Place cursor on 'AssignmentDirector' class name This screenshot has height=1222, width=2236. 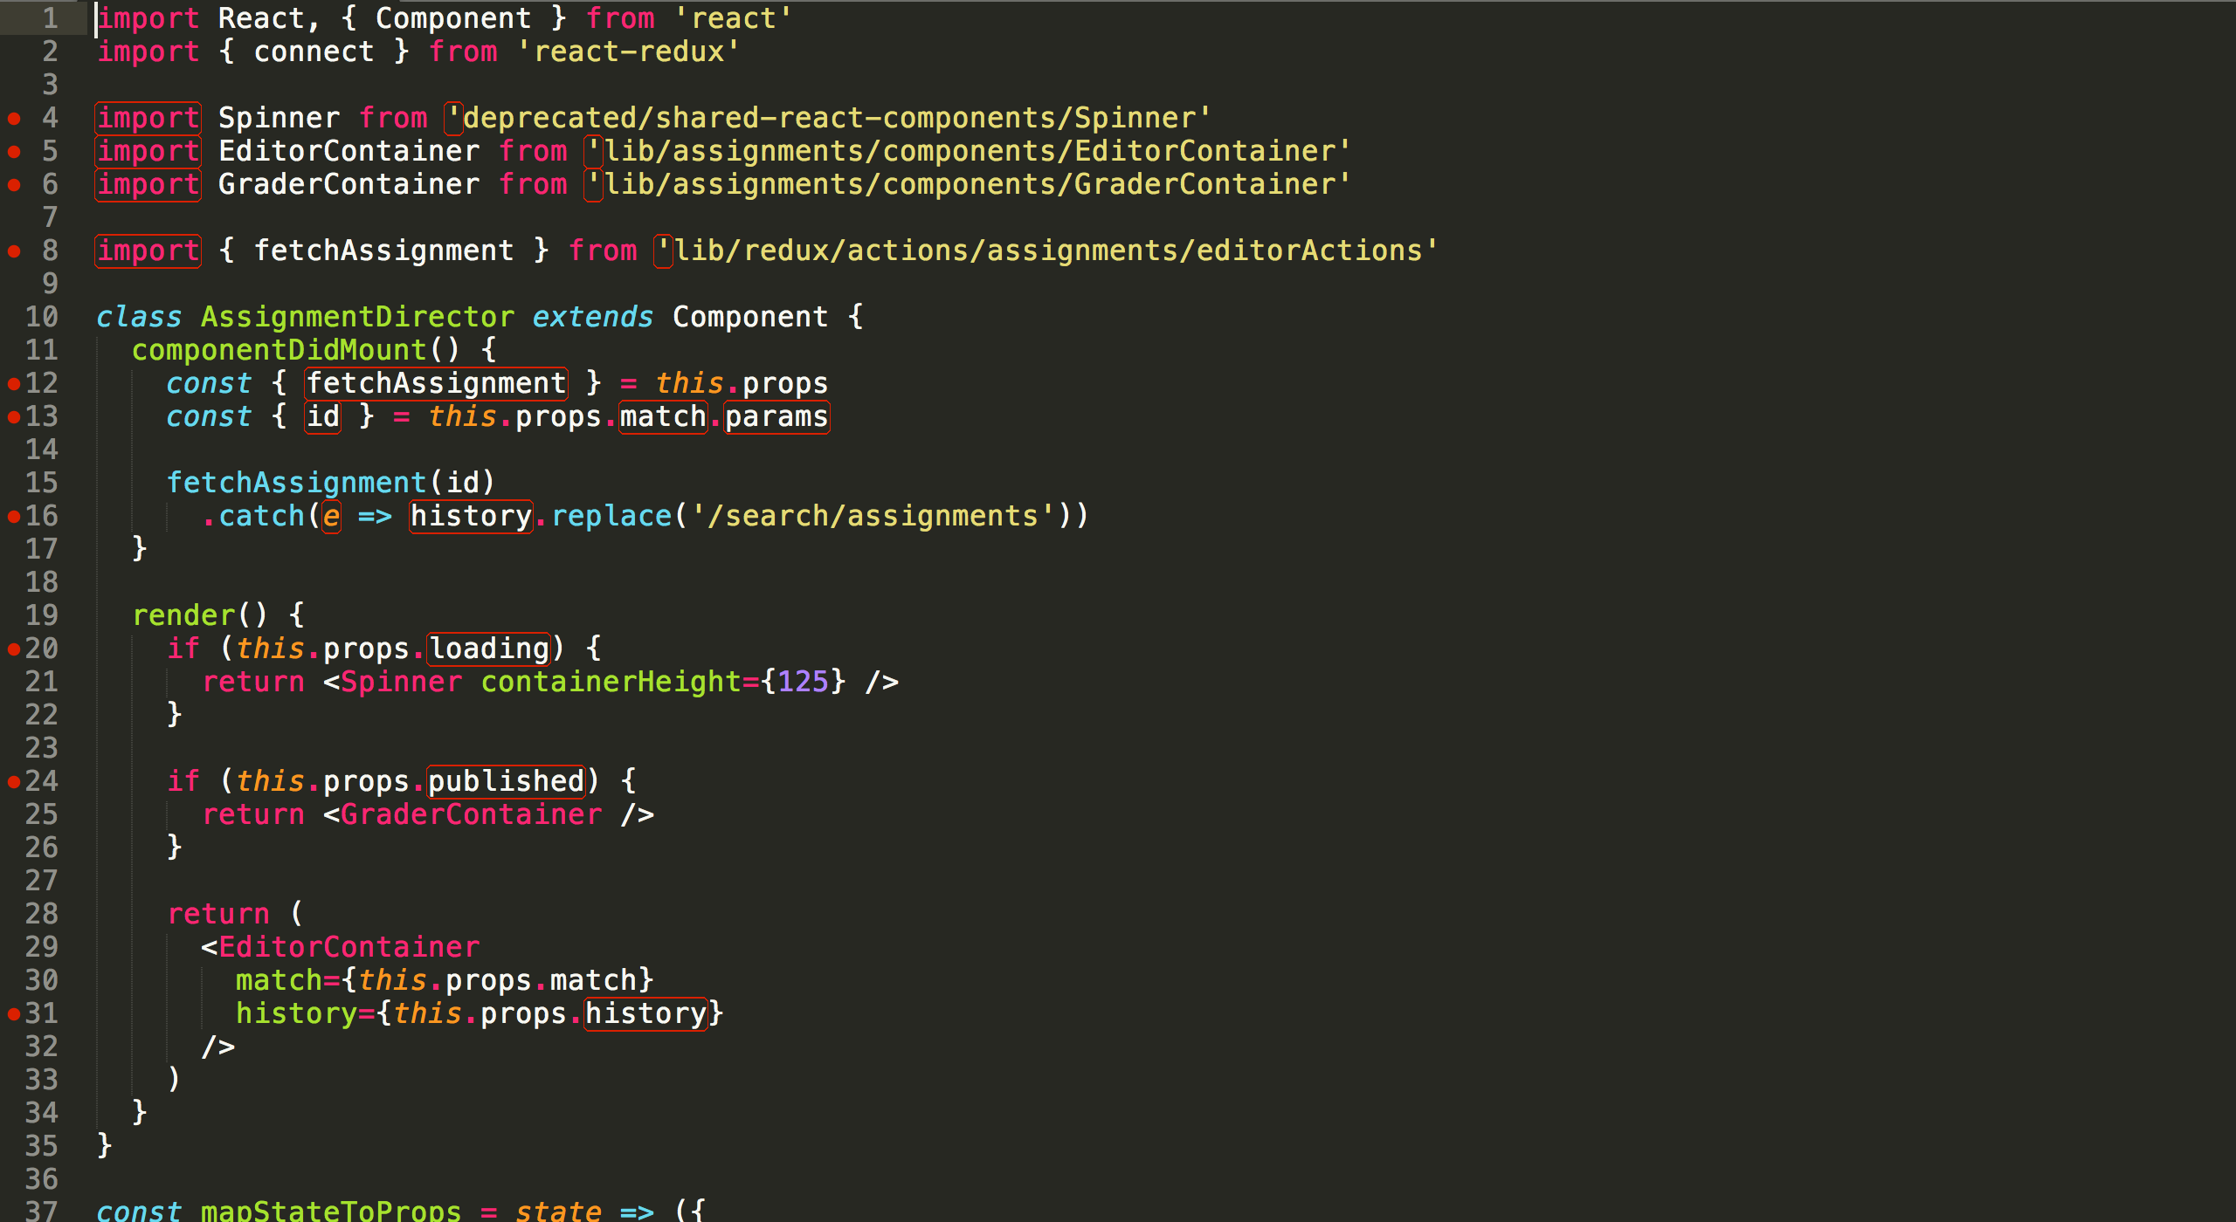(357, 317)
